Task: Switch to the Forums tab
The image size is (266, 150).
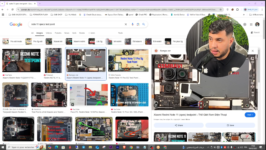Action: click(x=58, y=33)
